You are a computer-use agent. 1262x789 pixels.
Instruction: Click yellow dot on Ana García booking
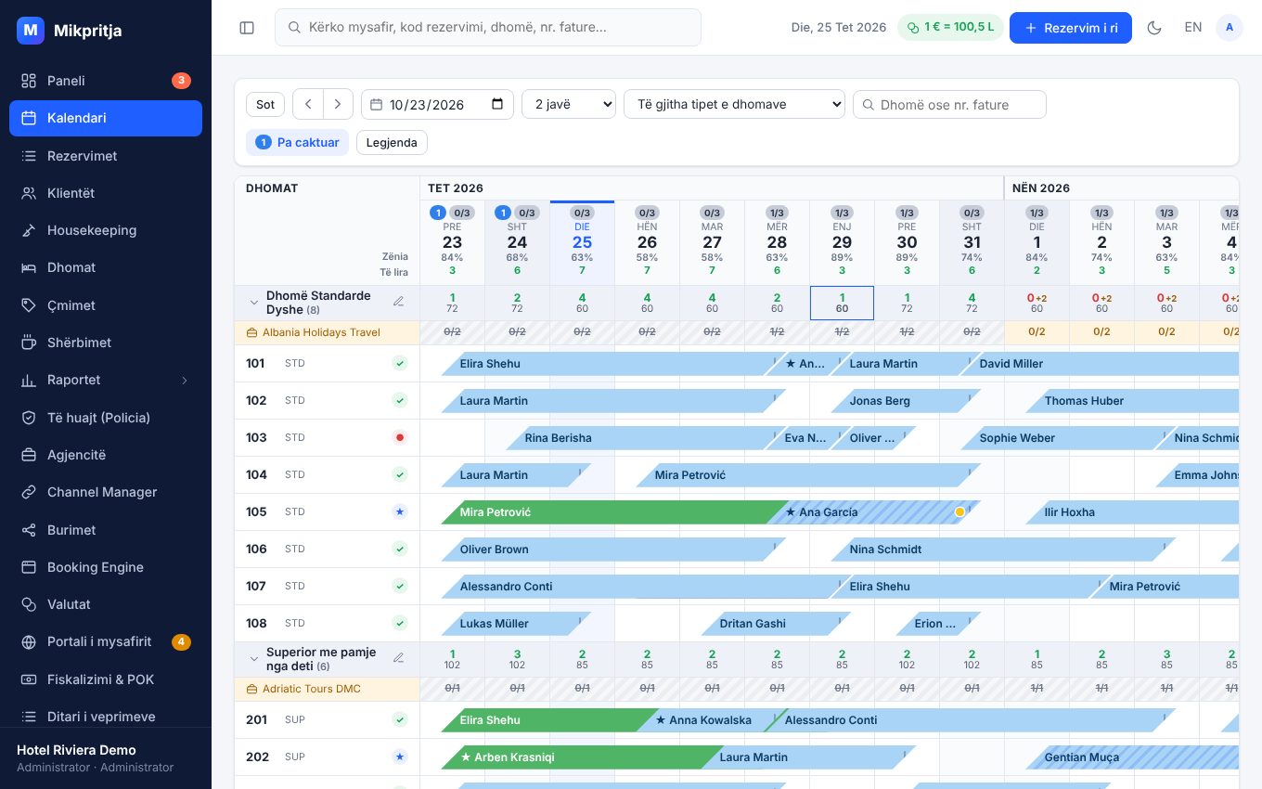click(x=959, y=511)
